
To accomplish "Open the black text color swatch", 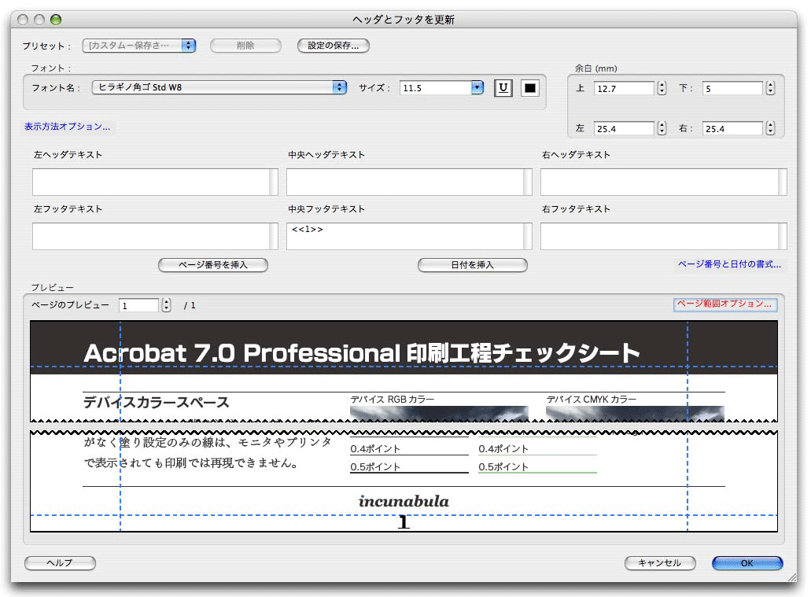I will point(529,88).
